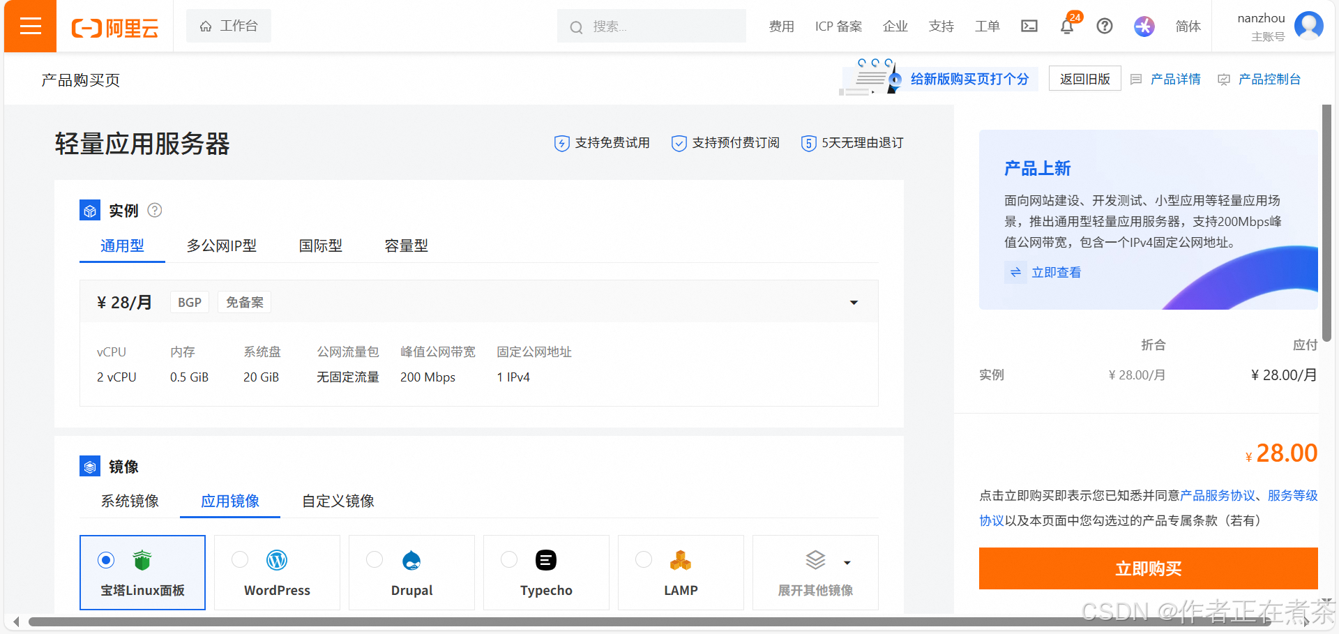Click the 立即购买 button
1339x634 pixels.
coord(1148,568)
